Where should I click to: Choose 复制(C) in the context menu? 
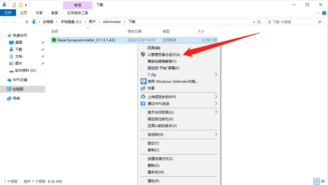[179, 150]
